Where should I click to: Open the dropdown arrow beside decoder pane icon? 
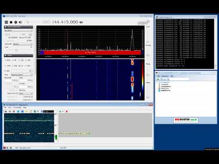[63, 112]
